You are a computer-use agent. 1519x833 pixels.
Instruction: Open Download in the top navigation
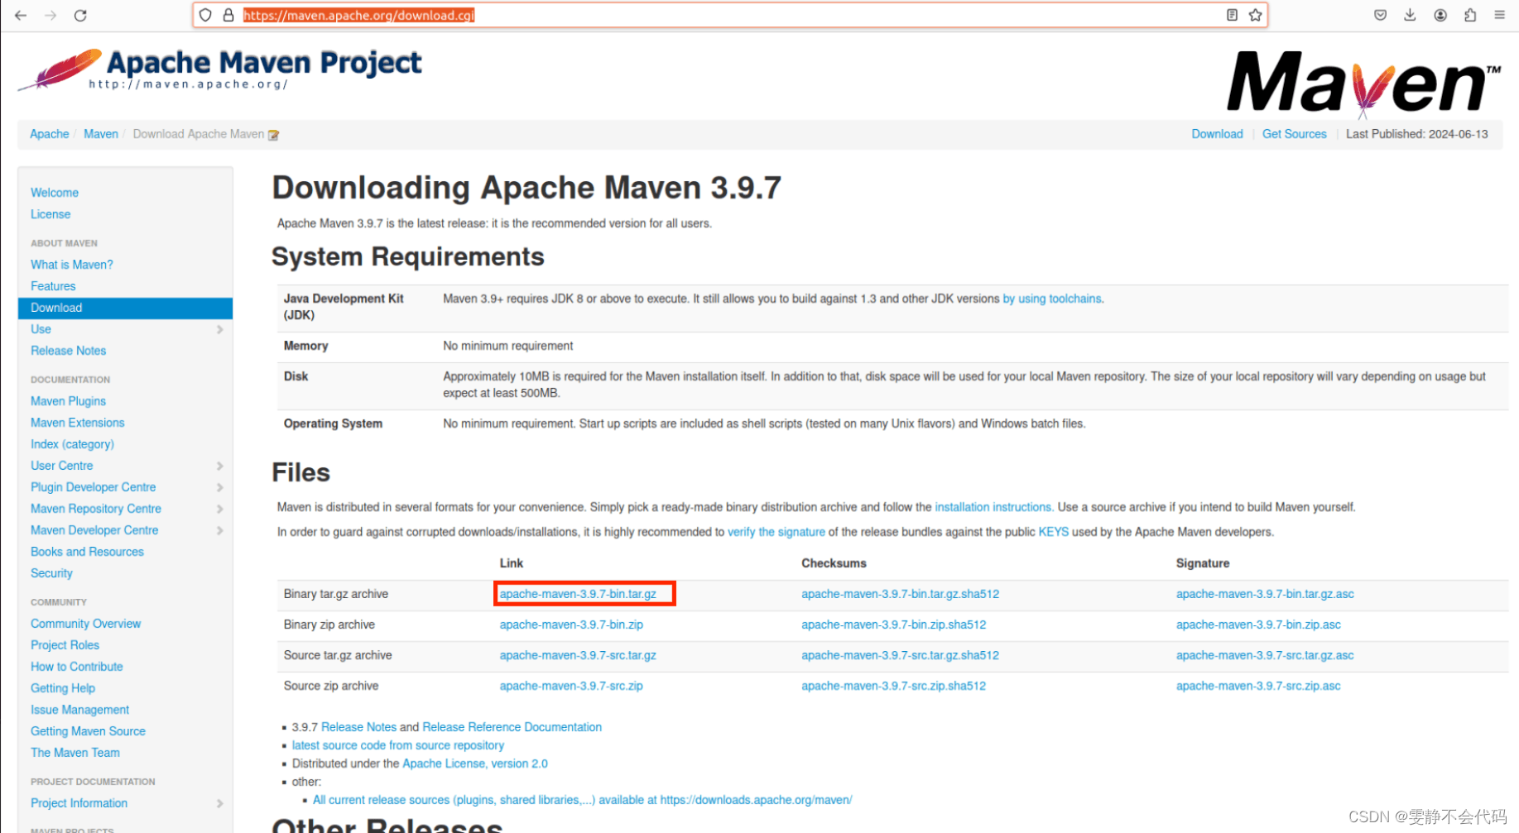(x=1216, y=133)
